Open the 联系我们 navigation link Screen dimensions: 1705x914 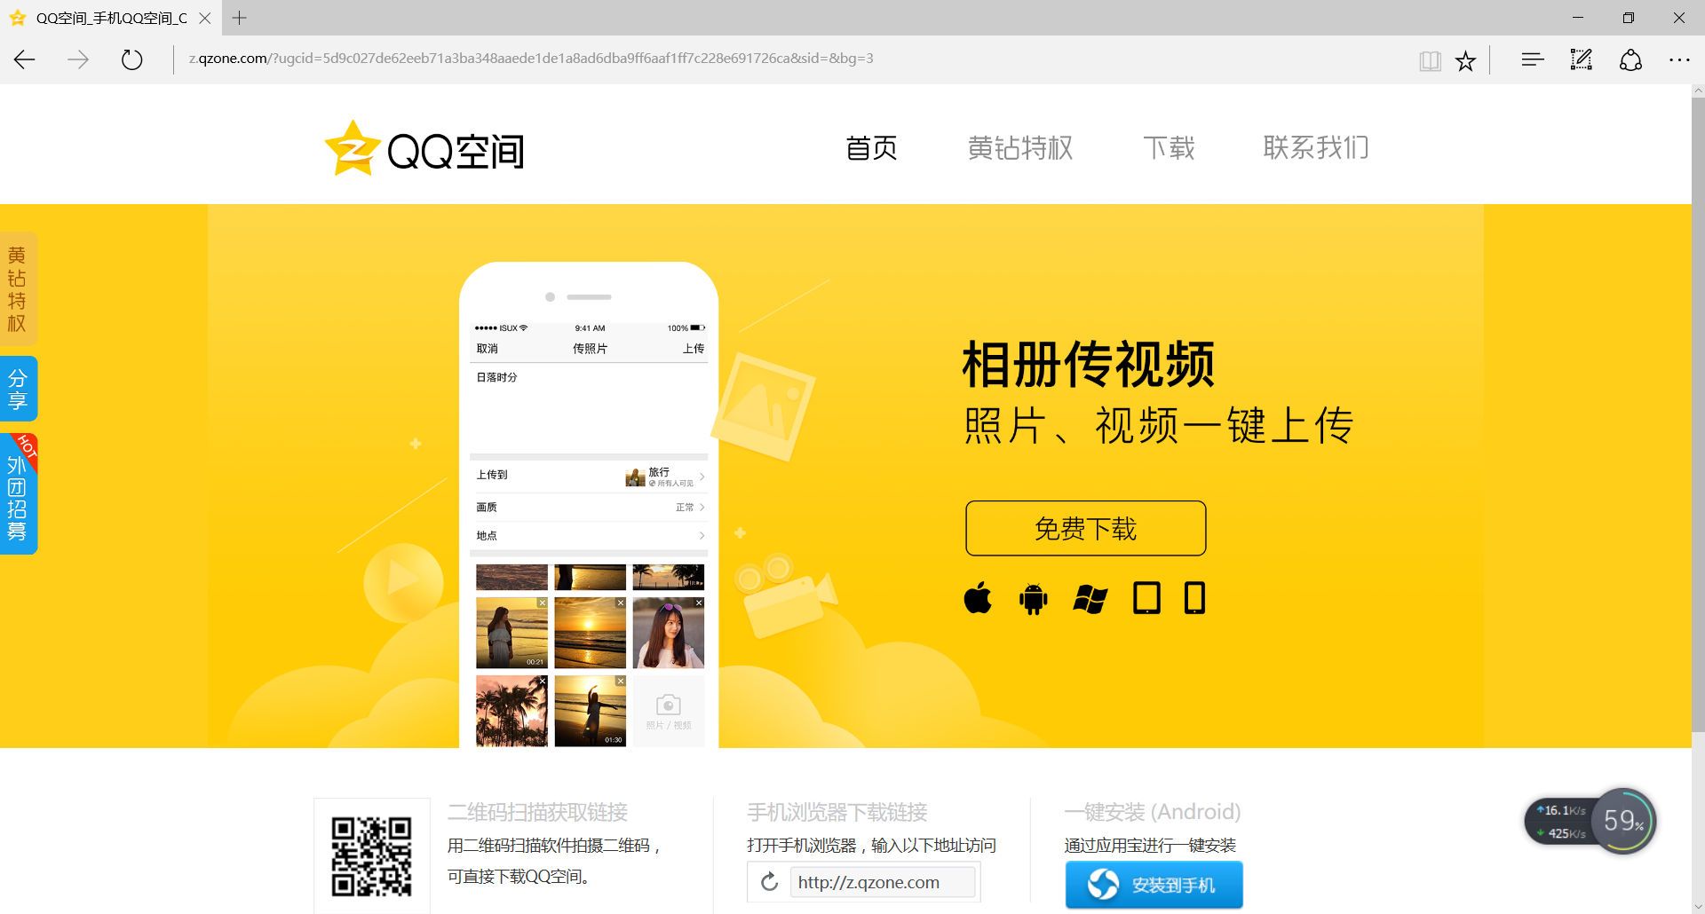[1315, 148]
